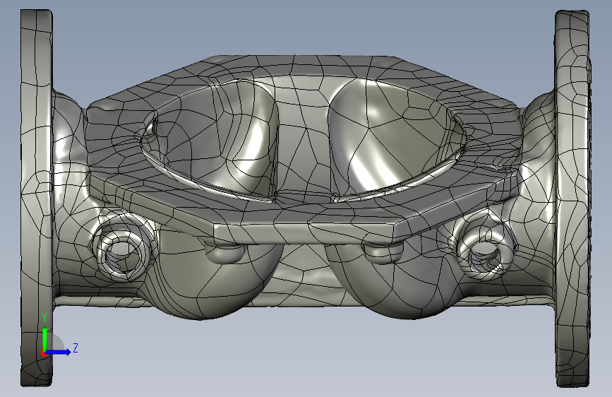
Task: Click the front edge of the hexagonal top flange
Action: click(x=305, y=234)
